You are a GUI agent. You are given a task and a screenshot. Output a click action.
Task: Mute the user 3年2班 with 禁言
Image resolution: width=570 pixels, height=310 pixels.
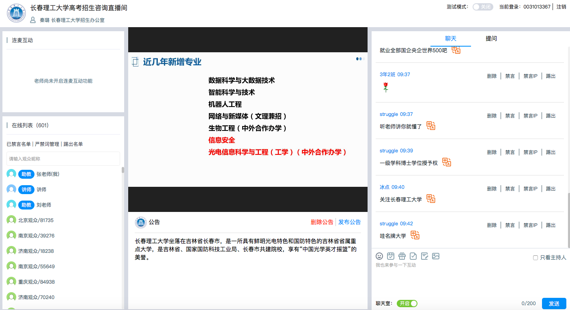[510, 76]
